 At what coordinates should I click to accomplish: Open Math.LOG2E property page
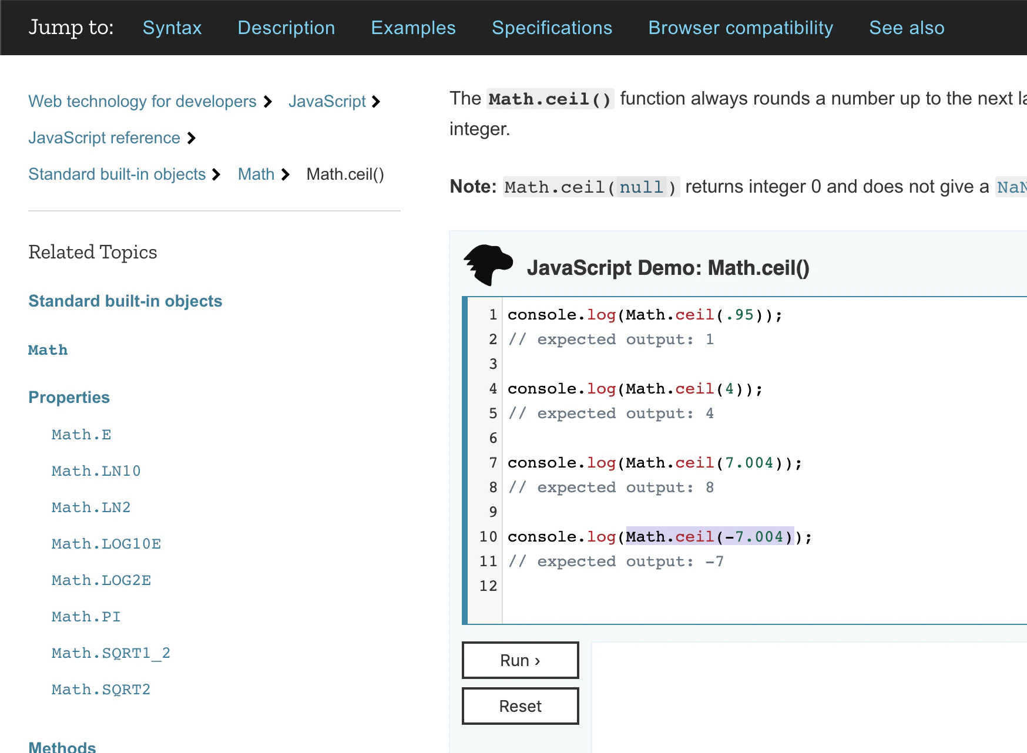pos(101,580)
